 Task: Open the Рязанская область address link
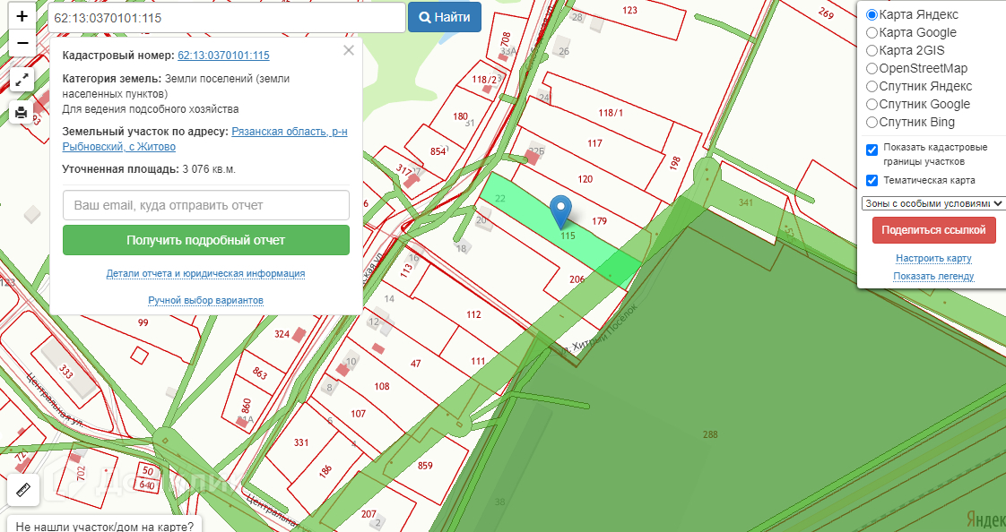pos(204,139)
